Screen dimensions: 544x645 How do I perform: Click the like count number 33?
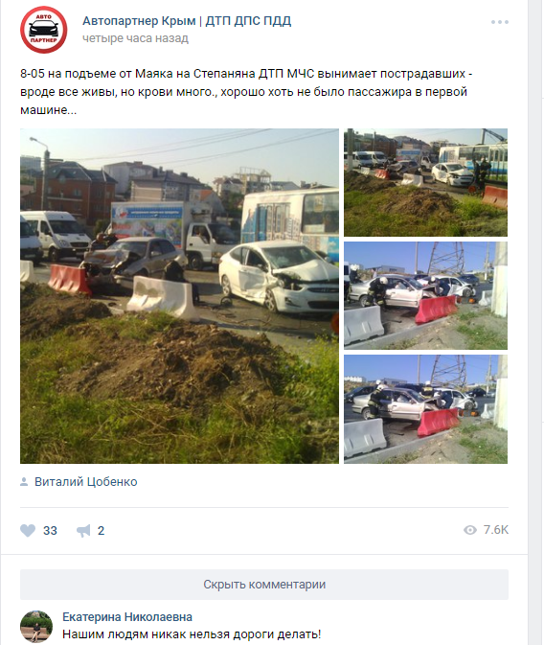pyautogui.click(x=50, y=531)
